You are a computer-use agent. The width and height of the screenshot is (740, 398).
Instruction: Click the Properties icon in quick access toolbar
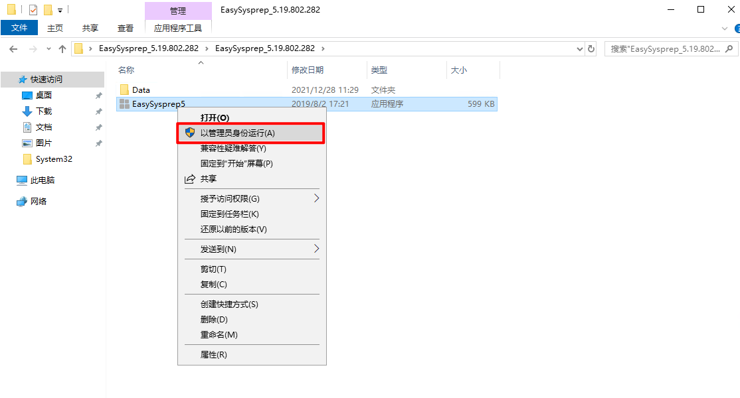coord(33,10)
